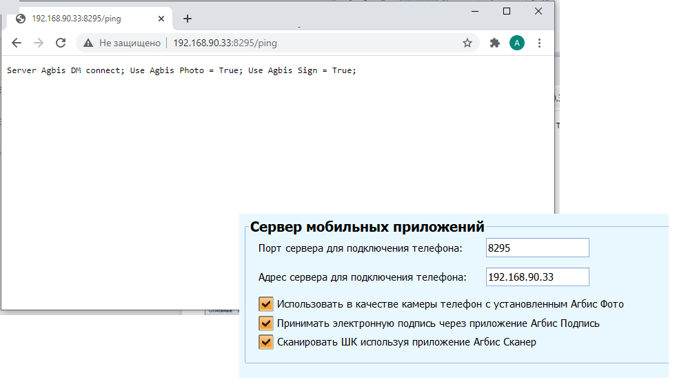Open the Chrome extensions puzzle icon
Viewport: 677px width, 391px height.
click(x=495, y=43)
